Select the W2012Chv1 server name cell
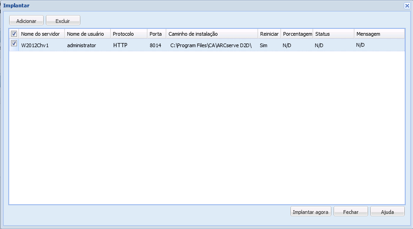The image size is (413, 229). pos(35,45)
